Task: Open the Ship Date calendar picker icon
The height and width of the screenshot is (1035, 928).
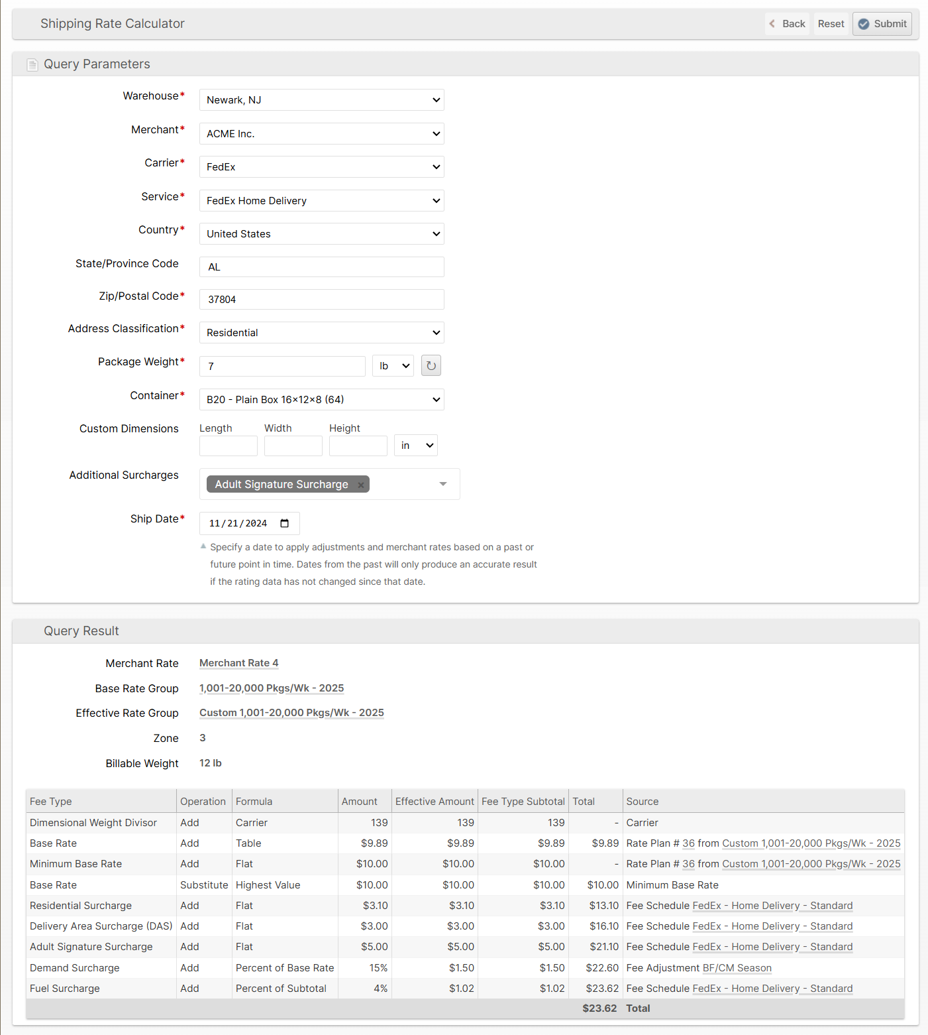Action: tap(285, 524)
